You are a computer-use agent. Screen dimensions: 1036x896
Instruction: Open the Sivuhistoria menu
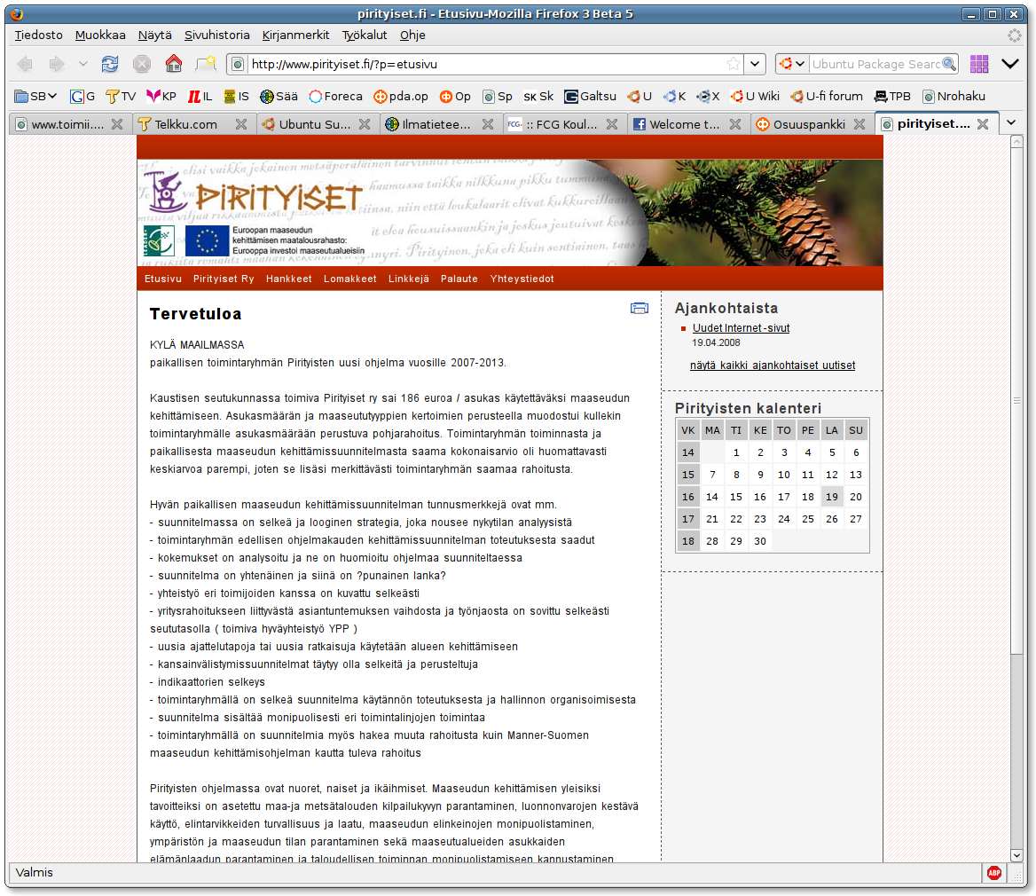[216, 35]
